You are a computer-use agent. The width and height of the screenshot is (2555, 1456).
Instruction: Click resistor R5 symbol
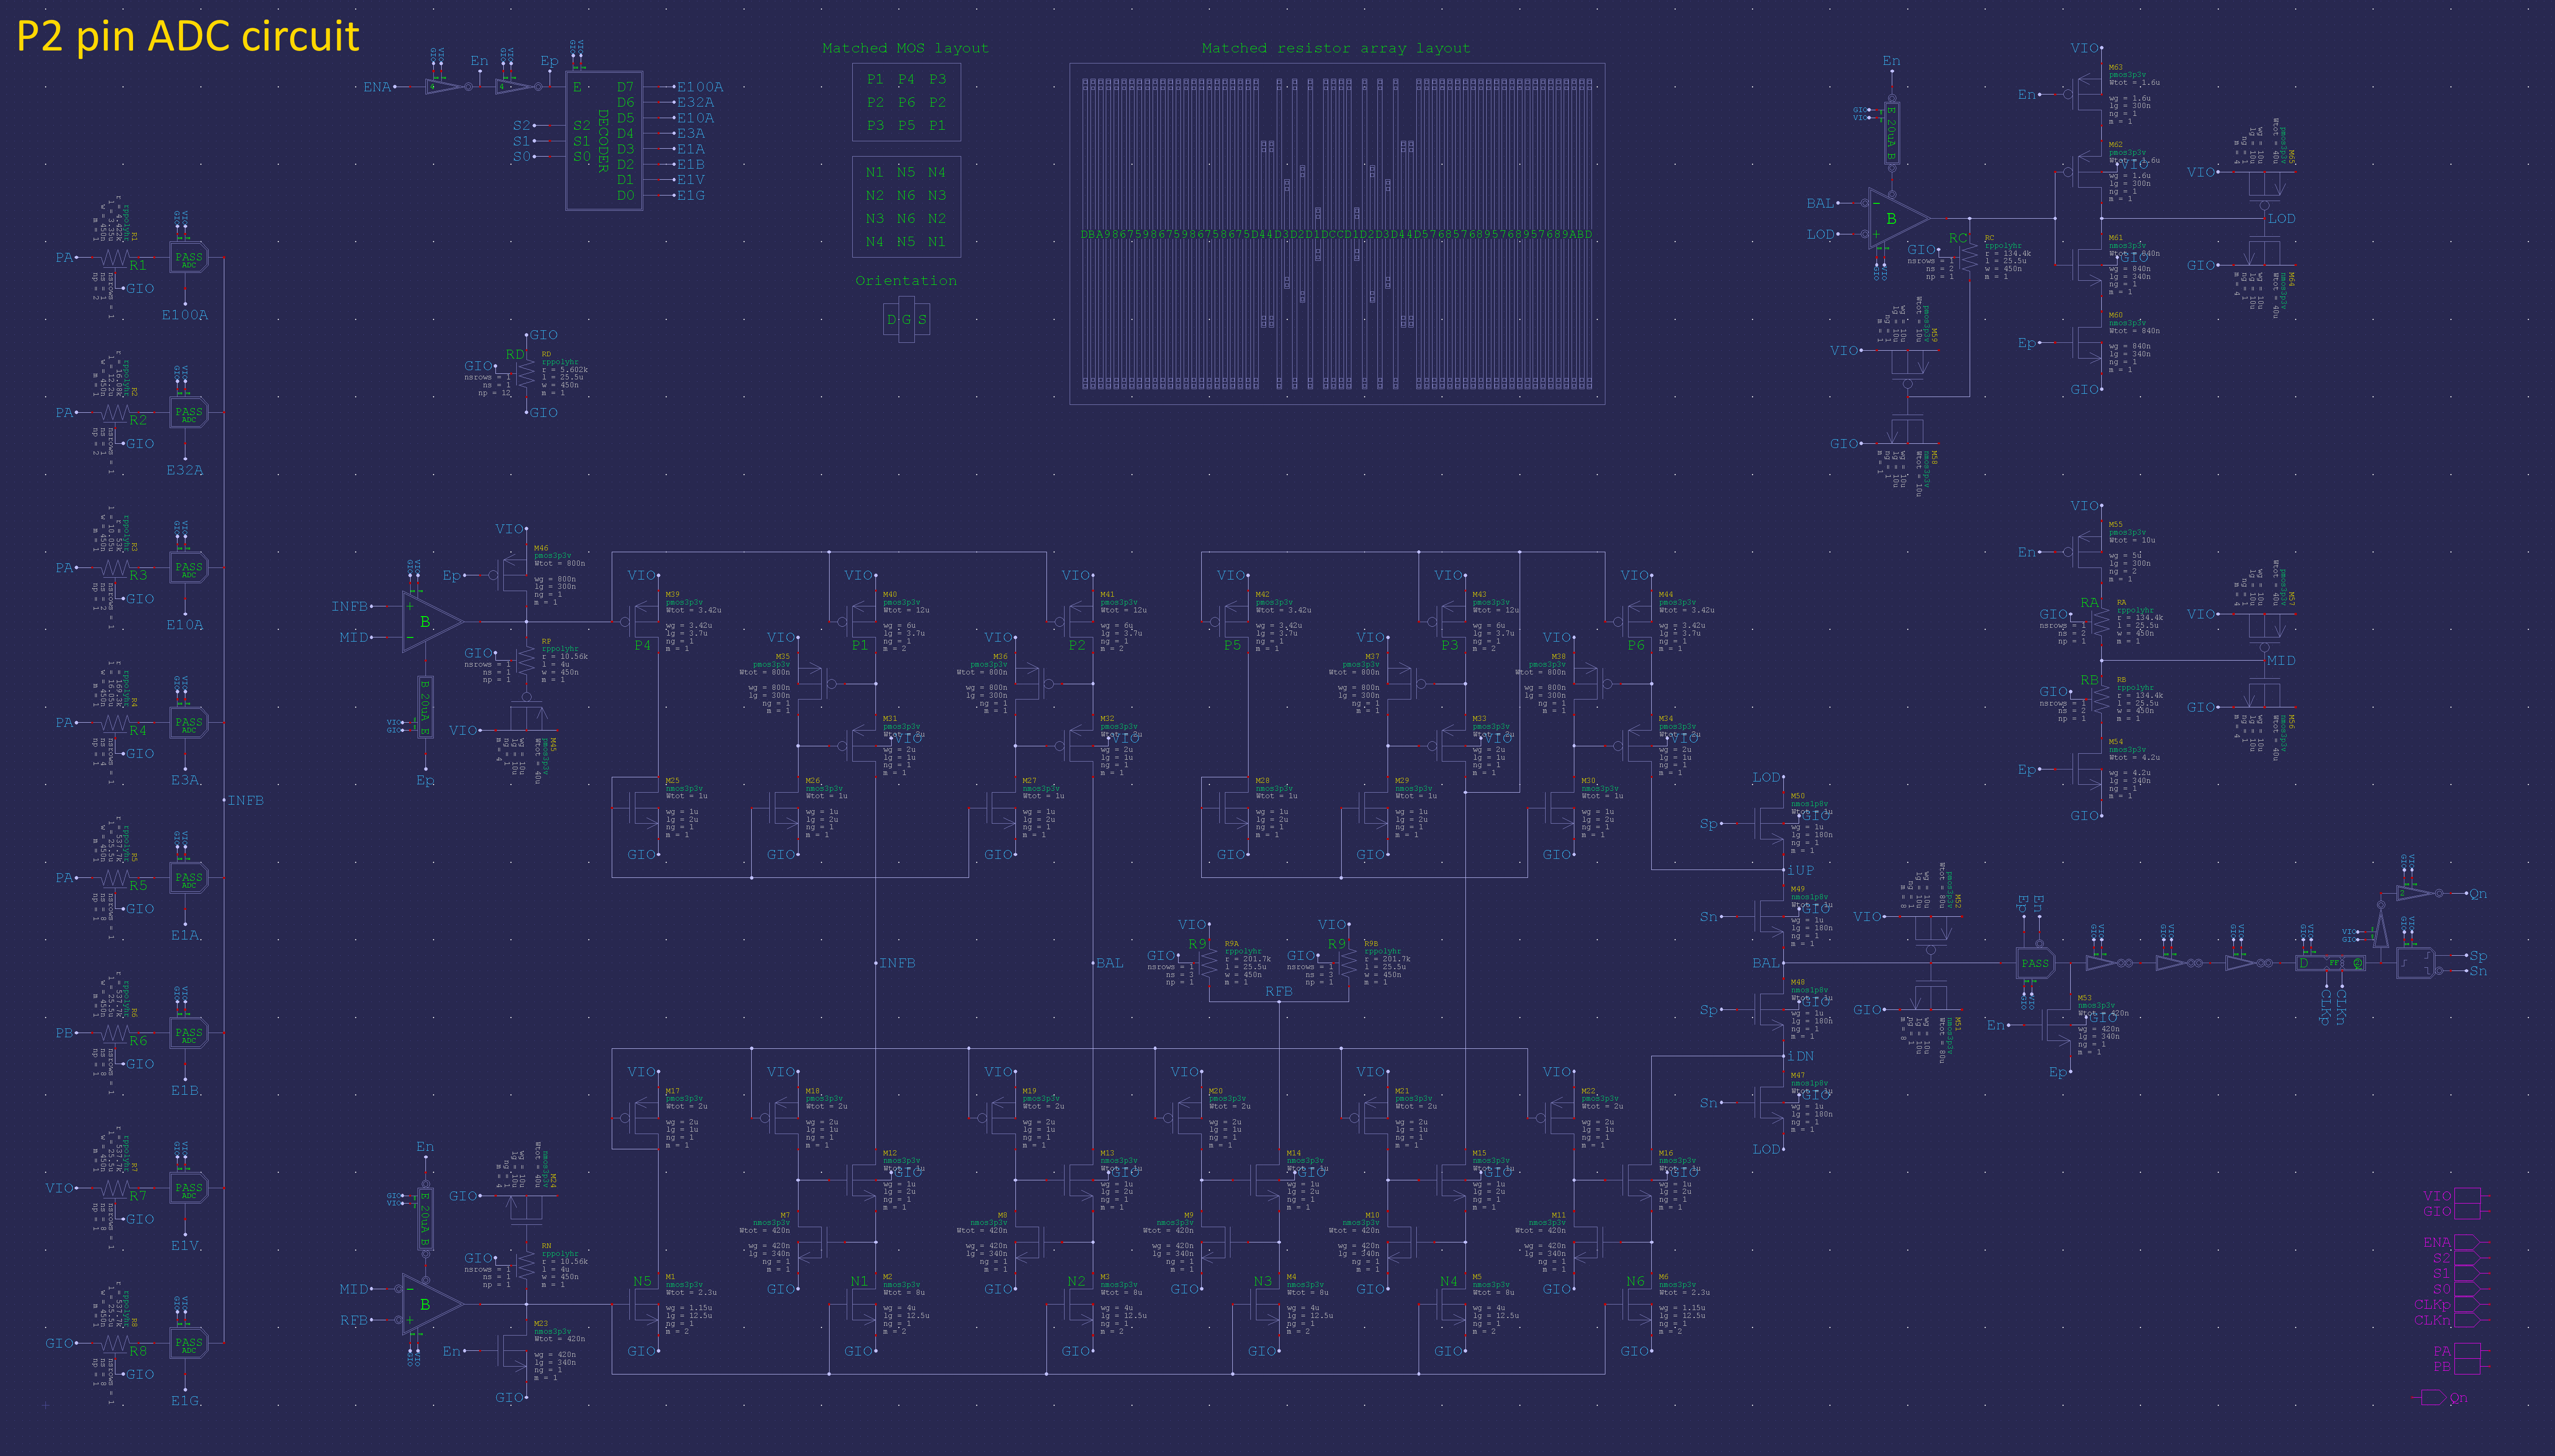(116, 878)
